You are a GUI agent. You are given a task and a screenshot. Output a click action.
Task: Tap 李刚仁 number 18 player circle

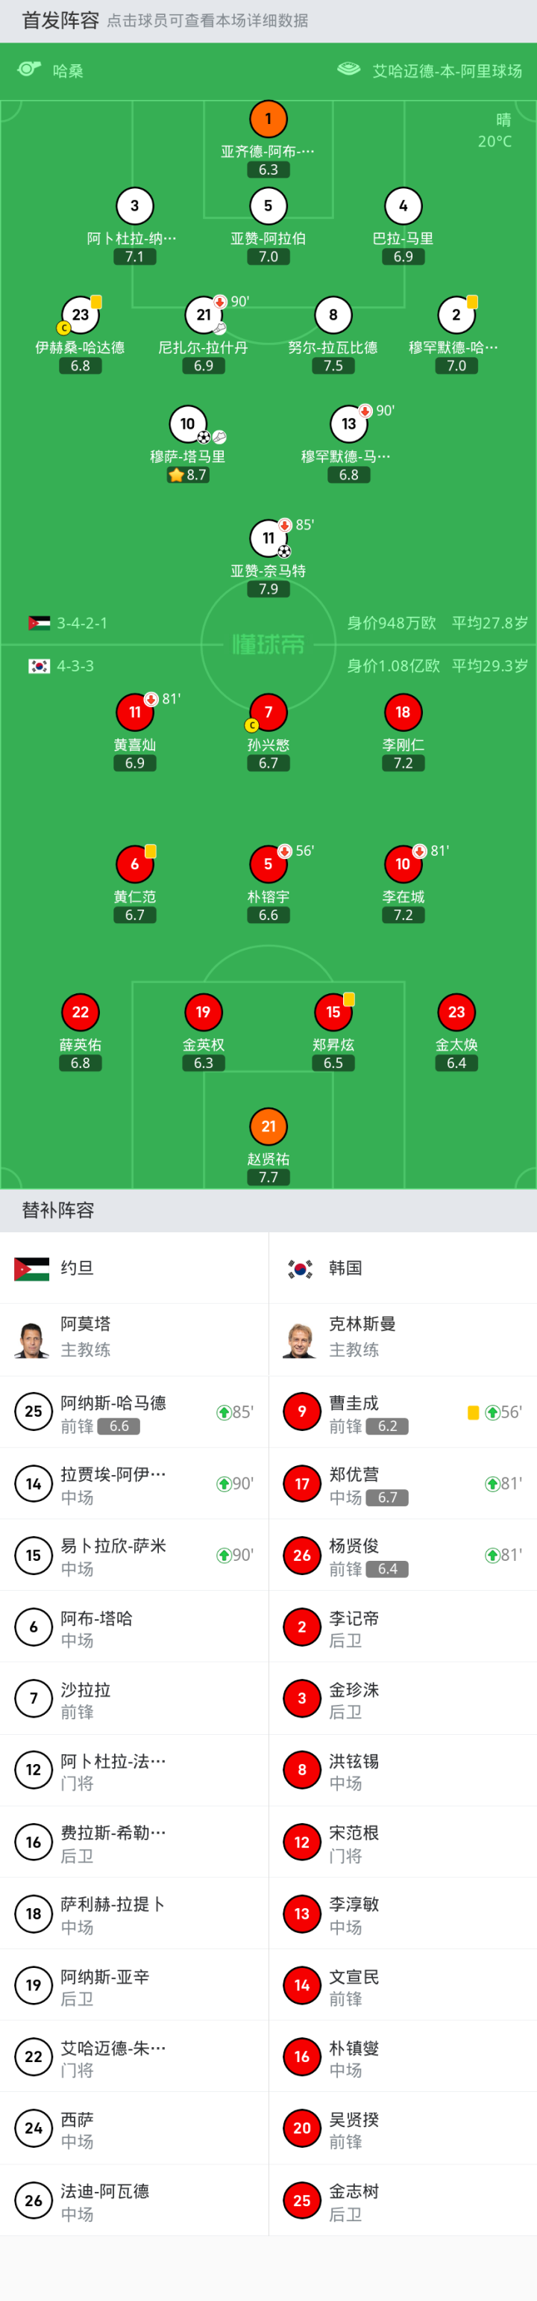[402, 712]
